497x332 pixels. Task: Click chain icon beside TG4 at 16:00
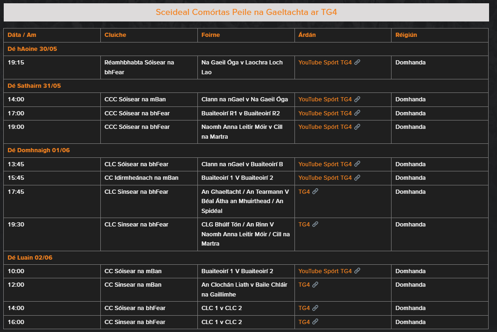click(x=315, y=322)
